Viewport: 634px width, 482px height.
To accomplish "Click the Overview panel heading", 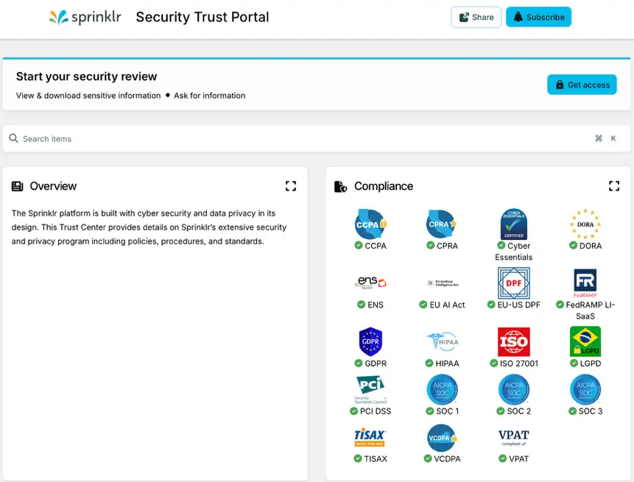I will tap(53, 186).
